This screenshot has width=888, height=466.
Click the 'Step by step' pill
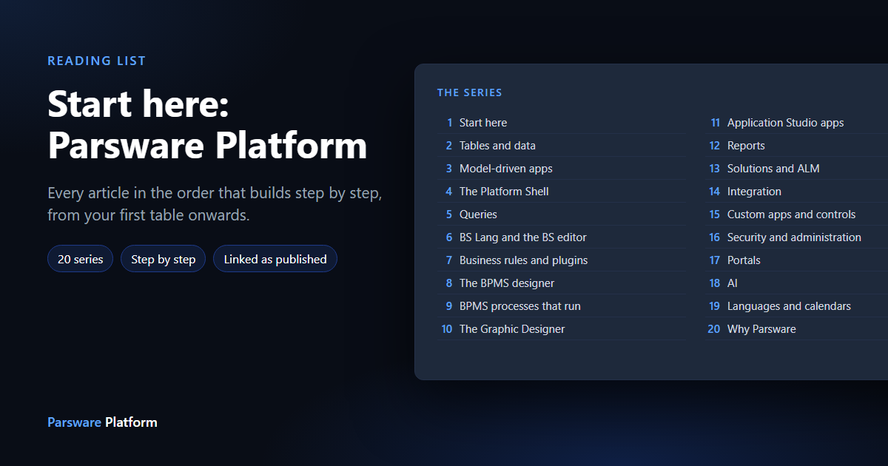pos(163,259)
